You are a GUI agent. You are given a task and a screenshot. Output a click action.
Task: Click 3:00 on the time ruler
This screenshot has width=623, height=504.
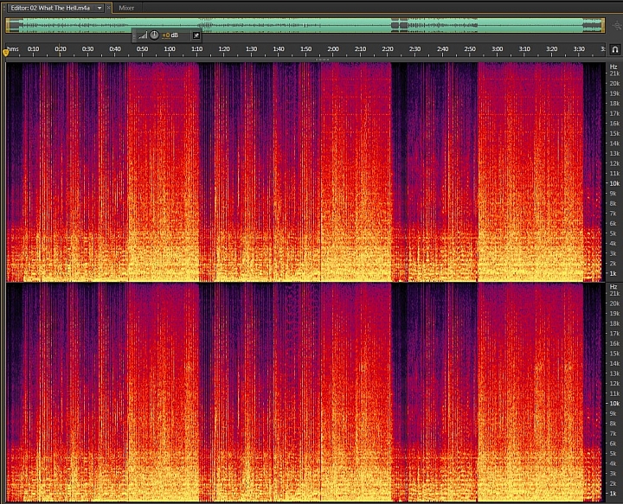(497, 48)
